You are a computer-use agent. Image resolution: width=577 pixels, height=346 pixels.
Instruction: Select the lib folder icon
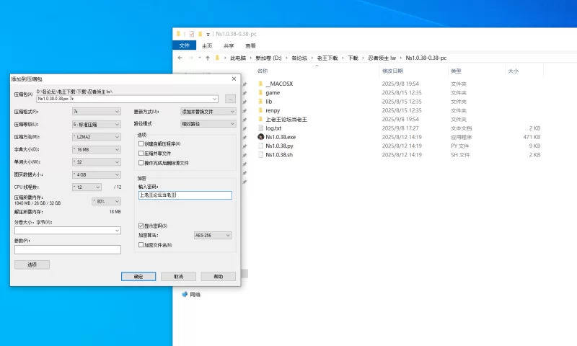coord(260,102)
